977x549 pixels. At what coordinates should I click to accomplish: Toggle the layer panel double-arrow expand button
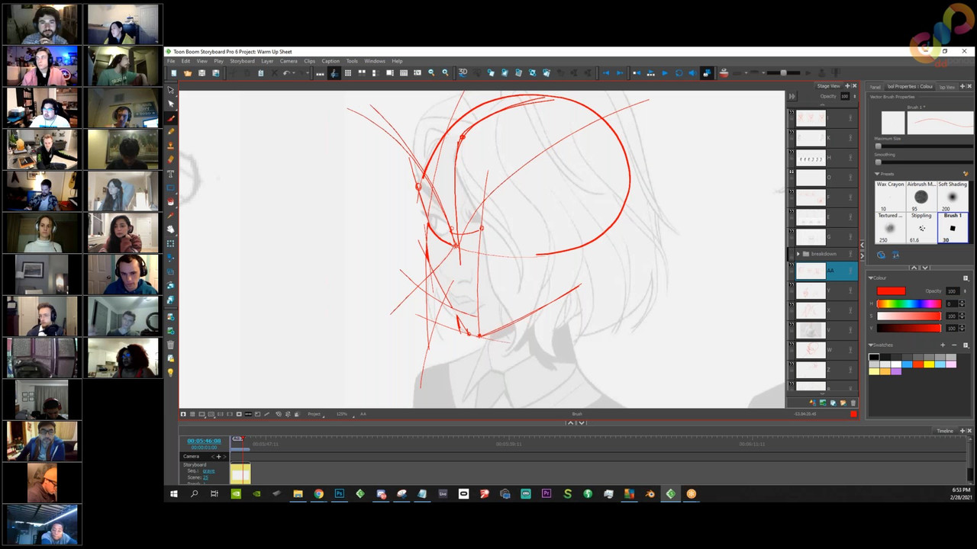click(x=792, y=96)
